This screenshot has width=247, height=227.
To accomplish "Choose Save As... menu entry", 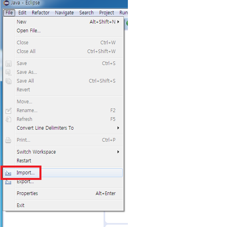I will coord(69,72).
